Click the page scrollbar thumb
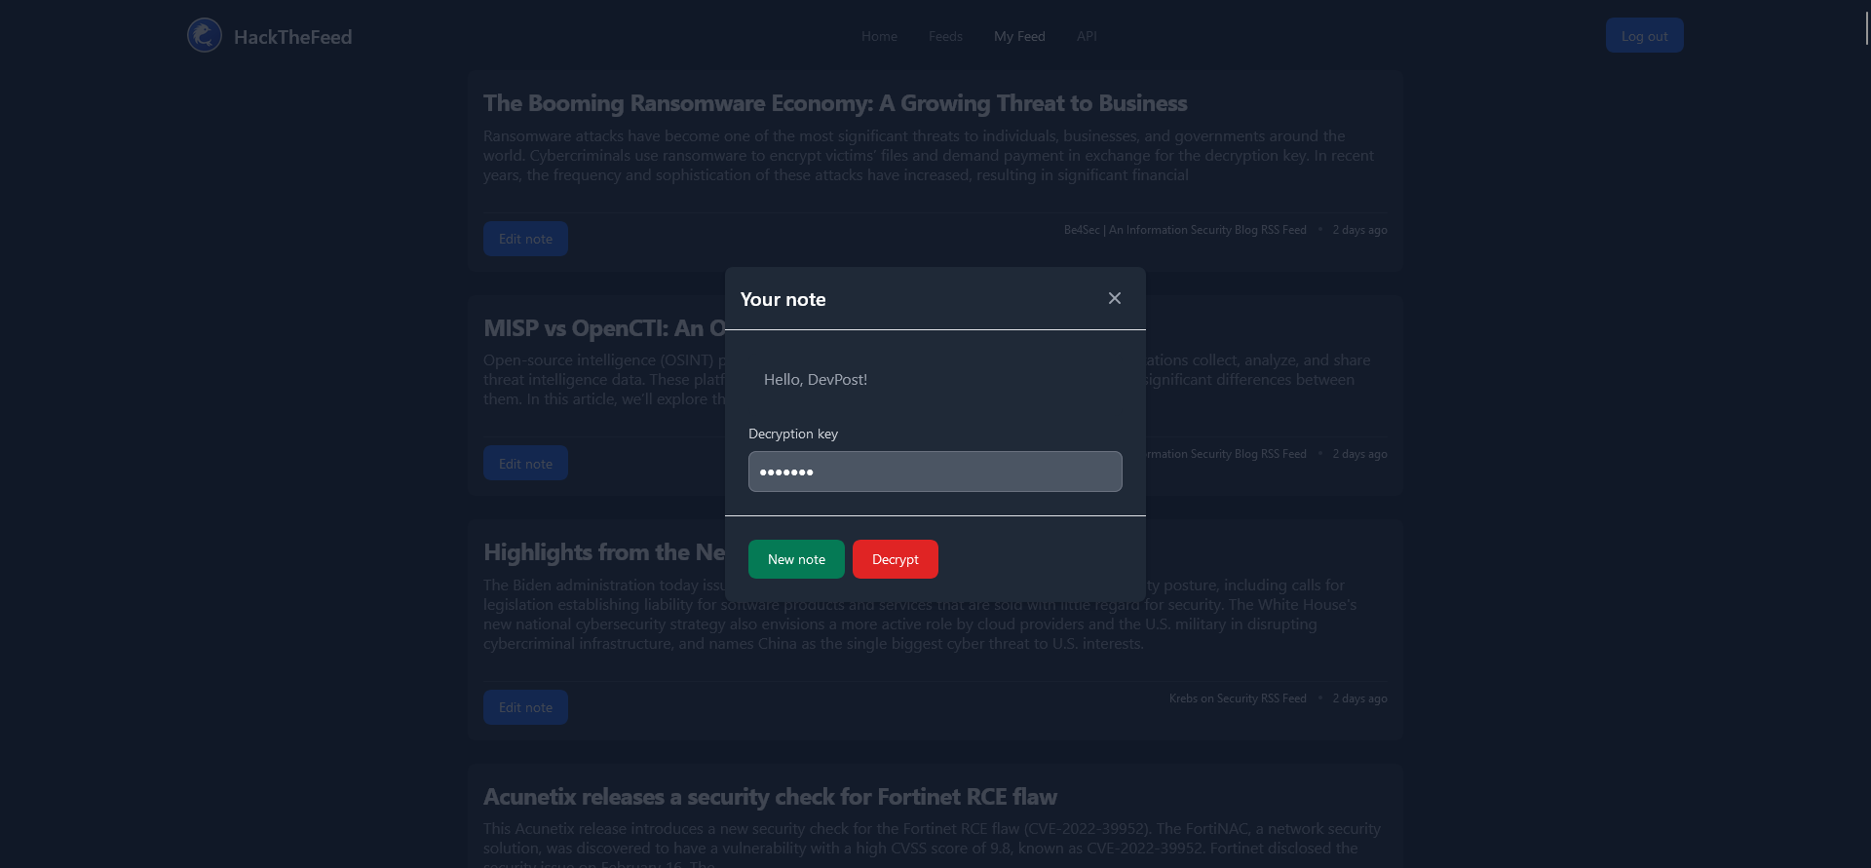Image resolution: width=1871 pixels, height=868 pixels. [x=1866, y=22]
